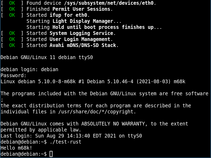Click the /sys/subsystem/net/devices/eth0 device path
This screenshot has width=211, height=158.
[109, 3]
